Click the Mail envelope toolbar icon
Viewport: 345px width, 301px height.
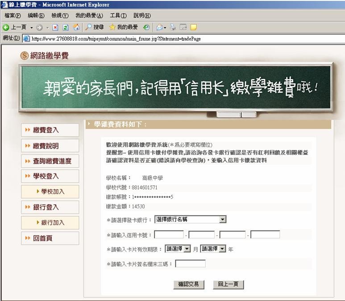click(x=160, y=27)
